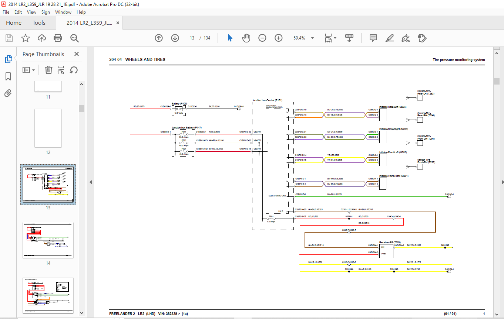
Task: Open the Attachments paperclip pane
Action: 8,93
